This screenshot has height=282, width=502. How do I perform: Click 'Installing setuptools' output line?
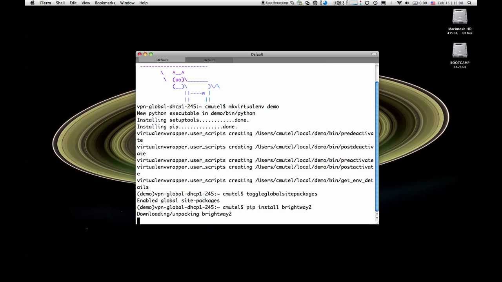coord(193,120)
